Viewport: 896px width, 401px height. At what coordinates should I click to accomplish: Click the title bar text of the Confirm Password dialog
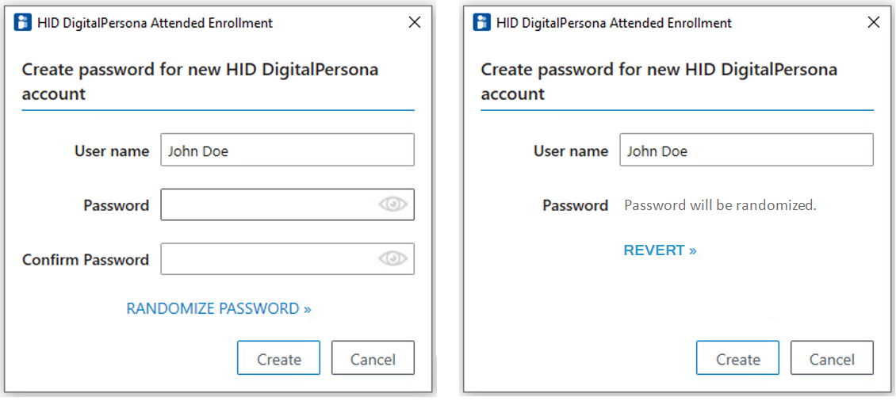tap(155, 23)
